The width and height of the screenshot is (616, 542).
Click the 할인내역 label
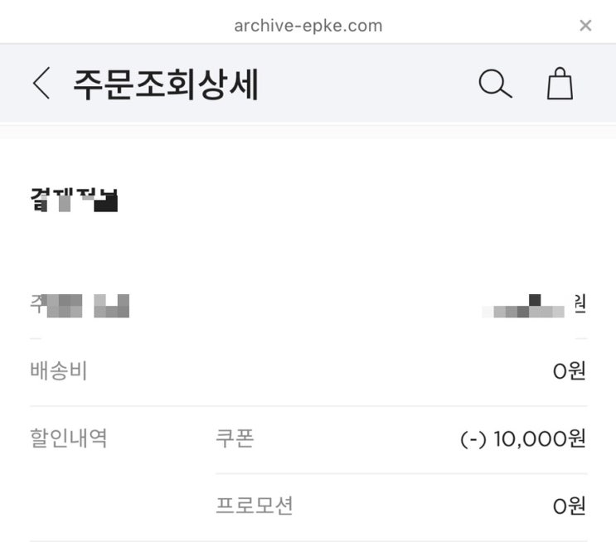(69, 438)
